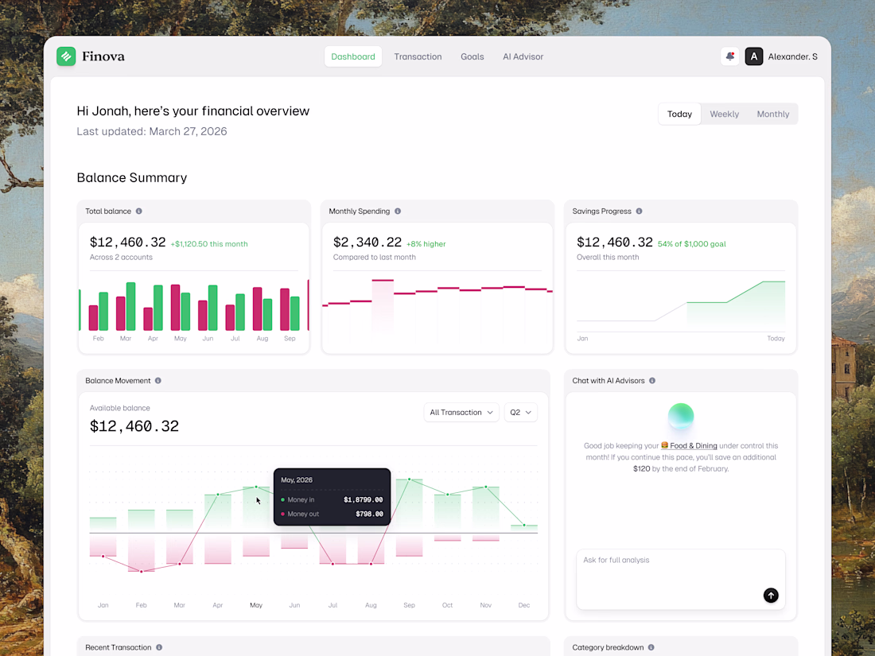Viewport: 875px width, 656px height.
Task: Click the Available balance "$12,460.32" value
Action: [134, 426]
